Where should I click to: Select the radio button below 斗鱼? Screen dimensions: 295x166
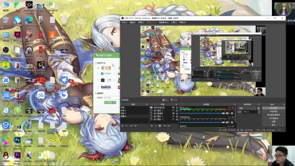coord(98,74)
